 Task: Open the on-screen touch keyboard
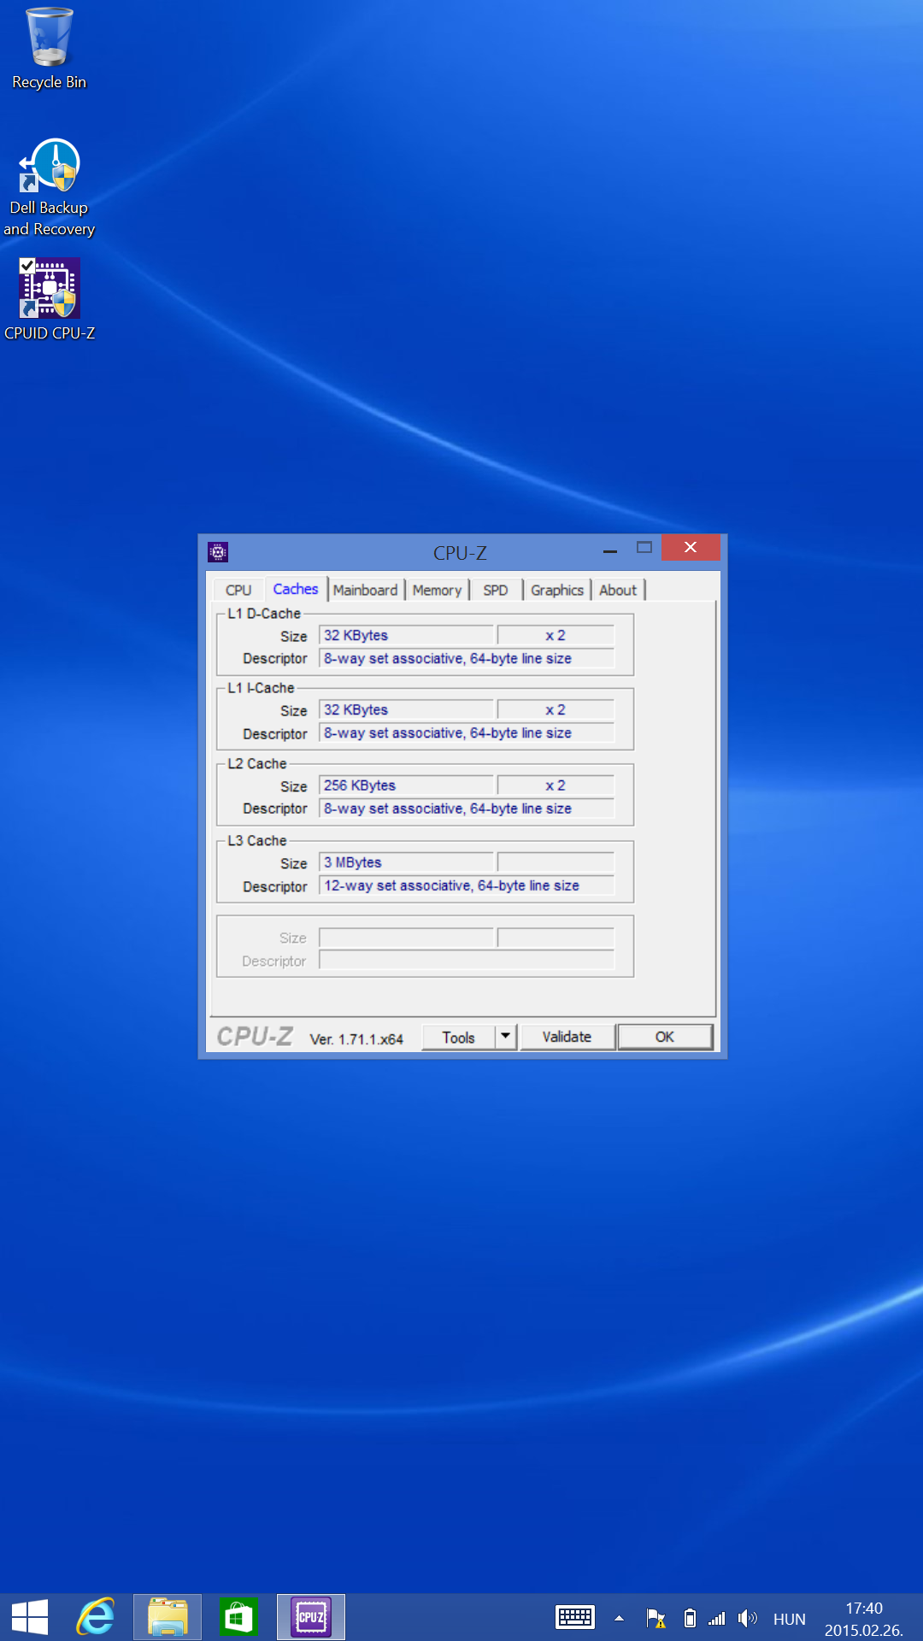574,1617
